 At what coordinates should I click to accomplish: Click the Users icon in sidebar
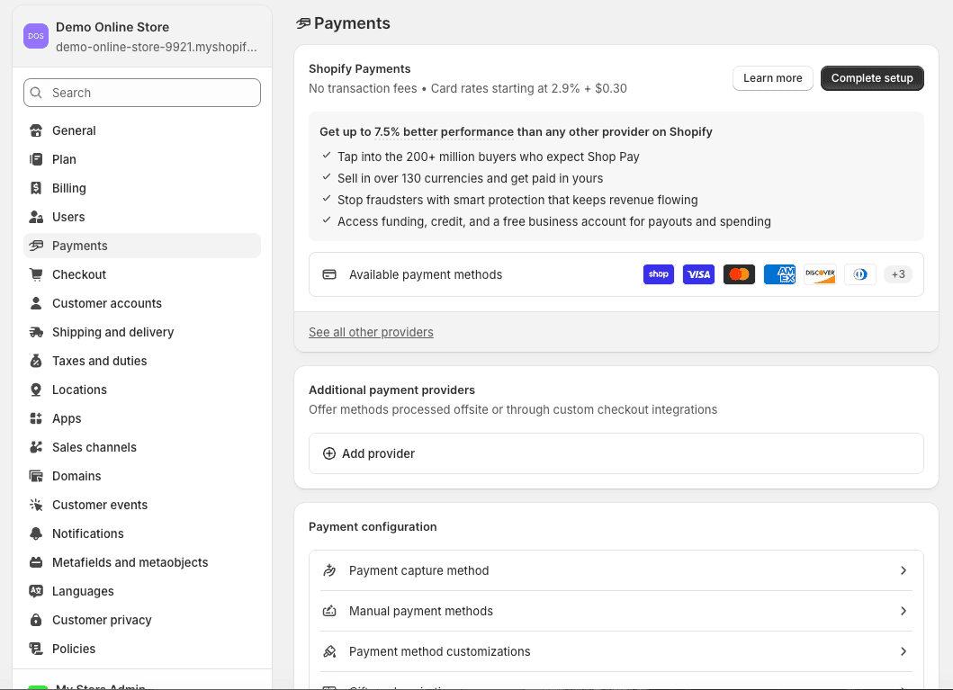point(36,217)
